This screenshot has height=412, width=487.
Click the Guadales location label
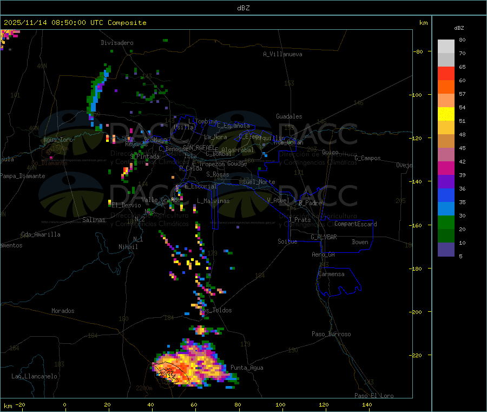(x=289, y=116)
